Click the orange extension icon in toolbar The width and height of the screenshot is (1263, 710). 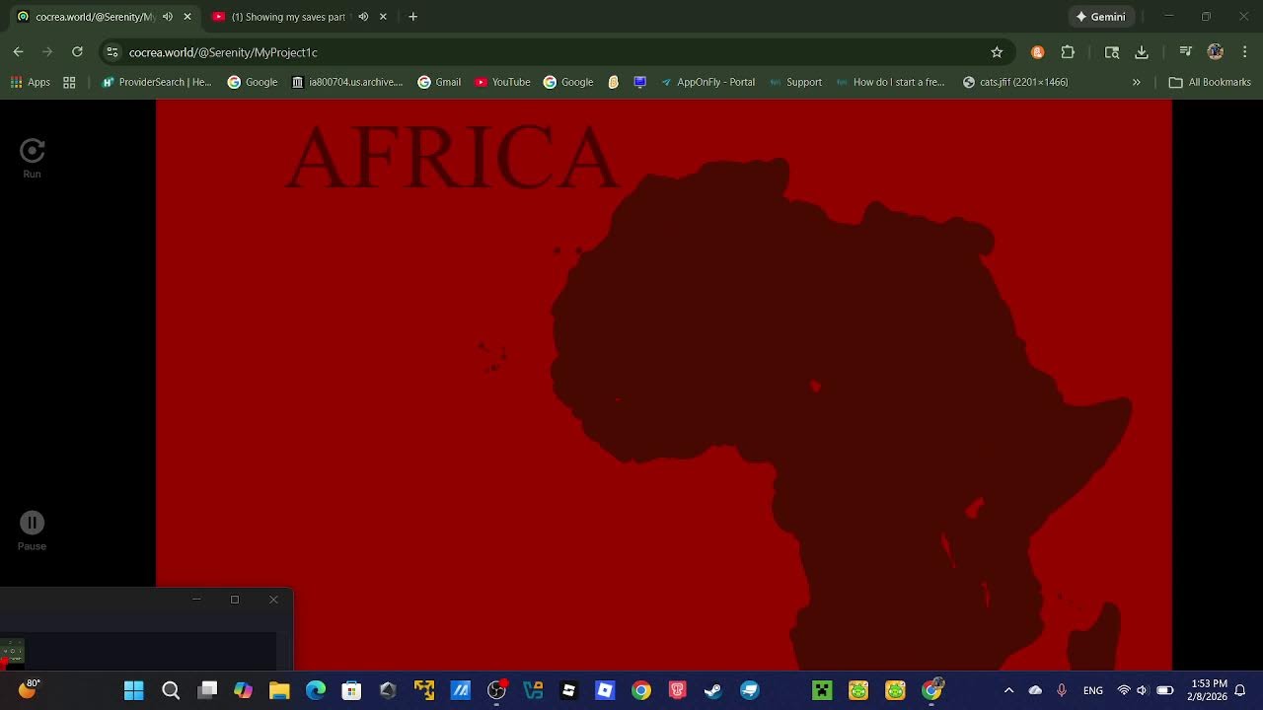[x=1037, y=52]
